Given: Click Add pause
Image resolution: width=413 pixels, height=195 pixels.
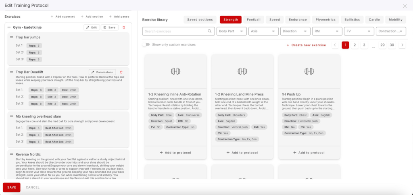Looking at the screenshot, I should (x=119, y=17).
